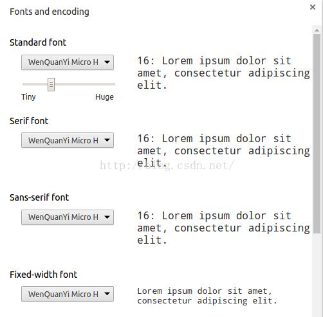323x317 pixels.
Task: Click the Standard font preview text
Action: pos(223,73)
